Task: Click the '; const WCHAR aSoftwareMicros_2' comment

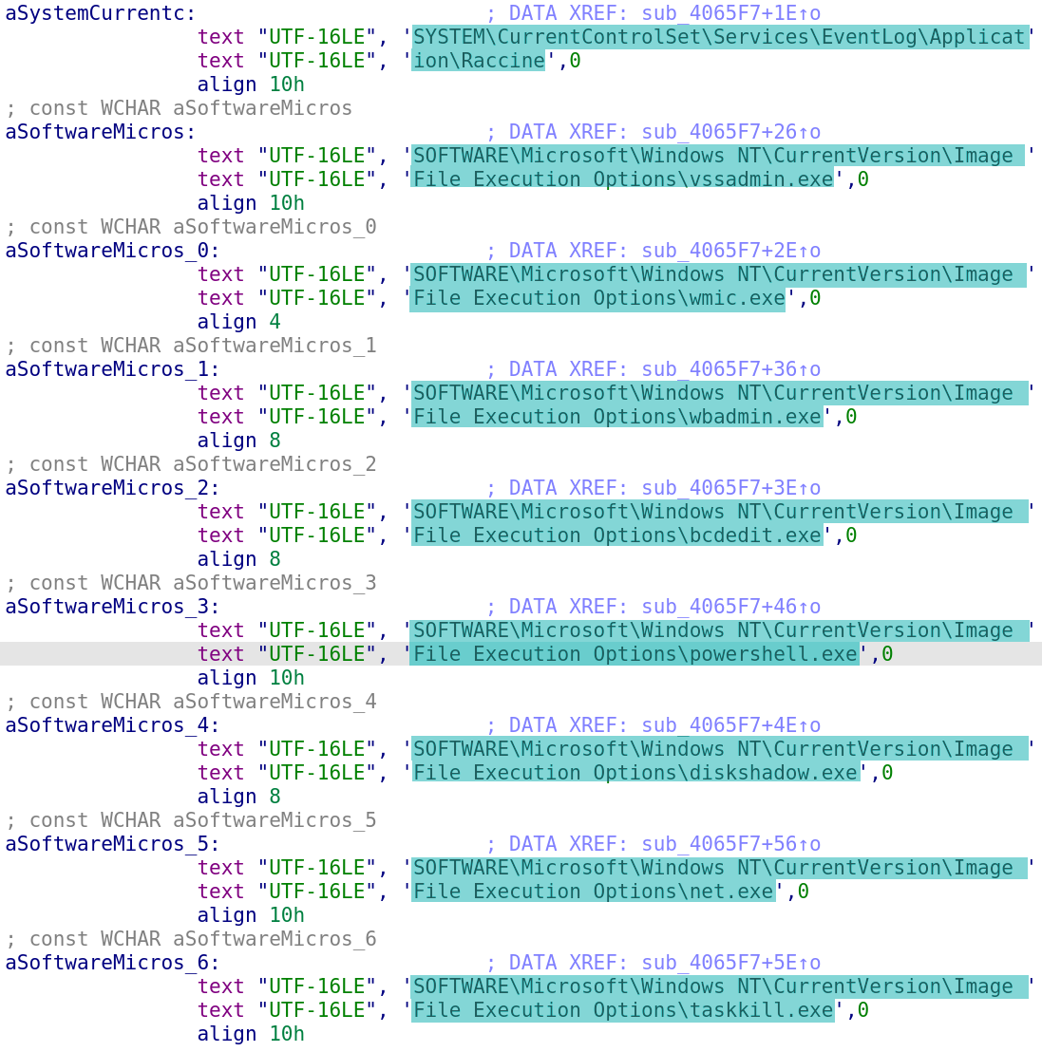Action: click(191, 465)
